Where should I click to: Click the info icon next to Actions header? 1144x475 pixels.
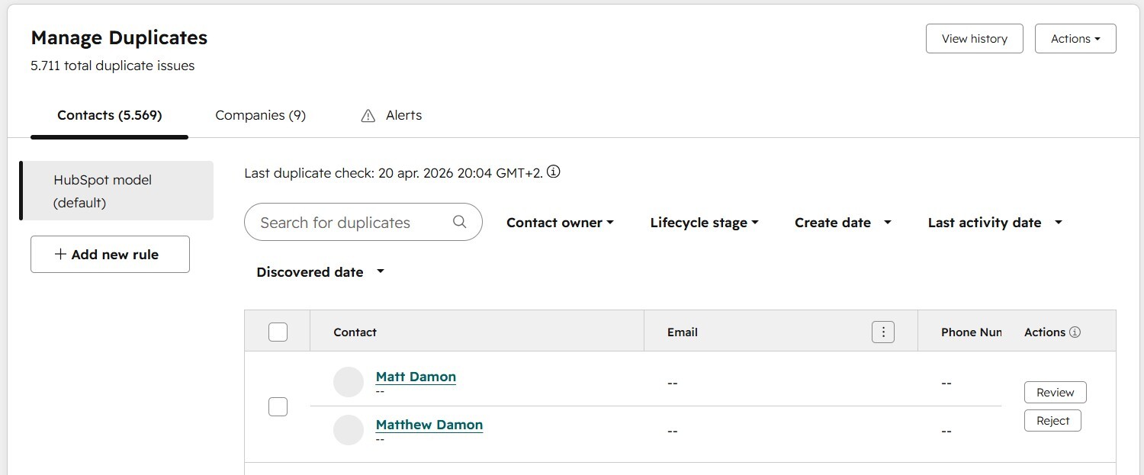click(x=1075, y=332)
